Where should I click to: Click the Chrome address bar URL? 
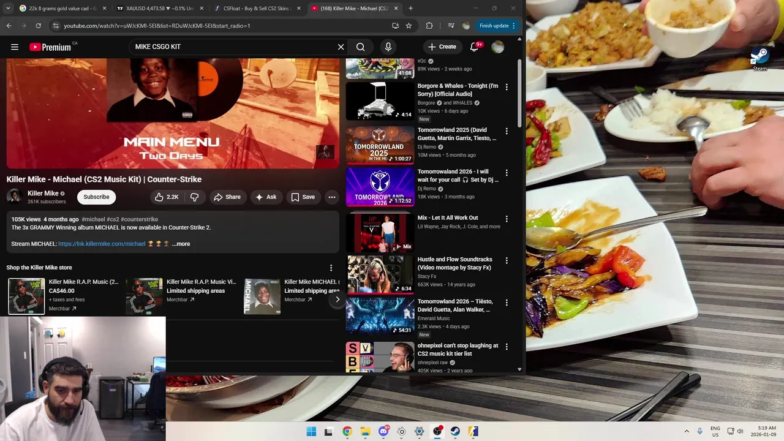(x=157, y=26)
